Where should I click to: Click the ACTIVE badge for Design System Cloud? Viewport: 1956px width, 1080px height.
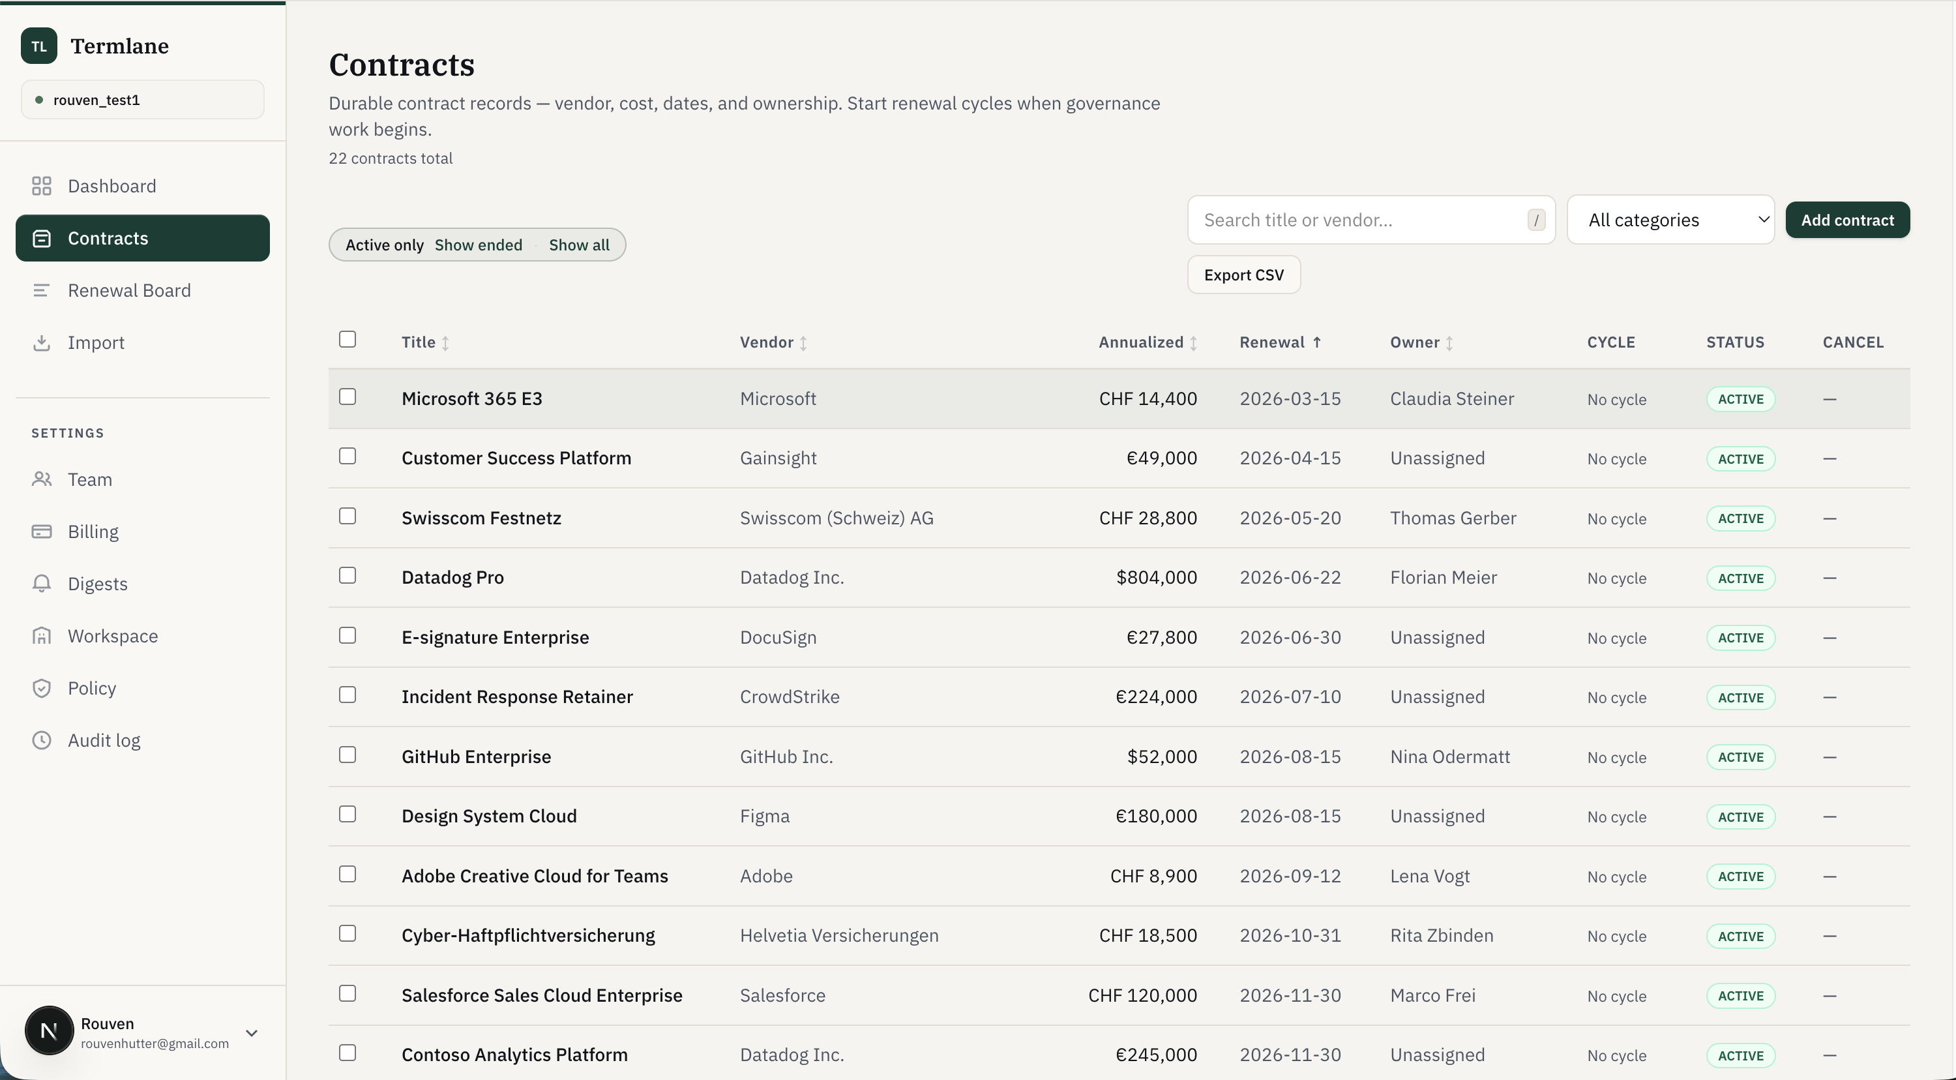[1740, 817]
